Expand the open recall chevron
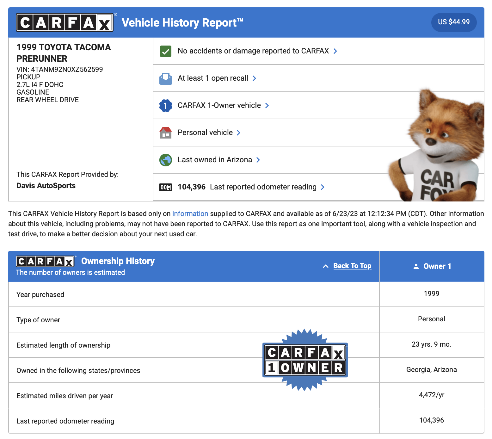492x439 pixels. 254,78
